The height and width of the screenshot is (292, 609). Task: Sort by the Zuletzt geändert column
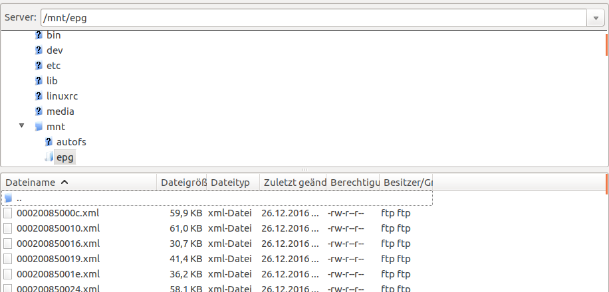(x=293, y=182)
